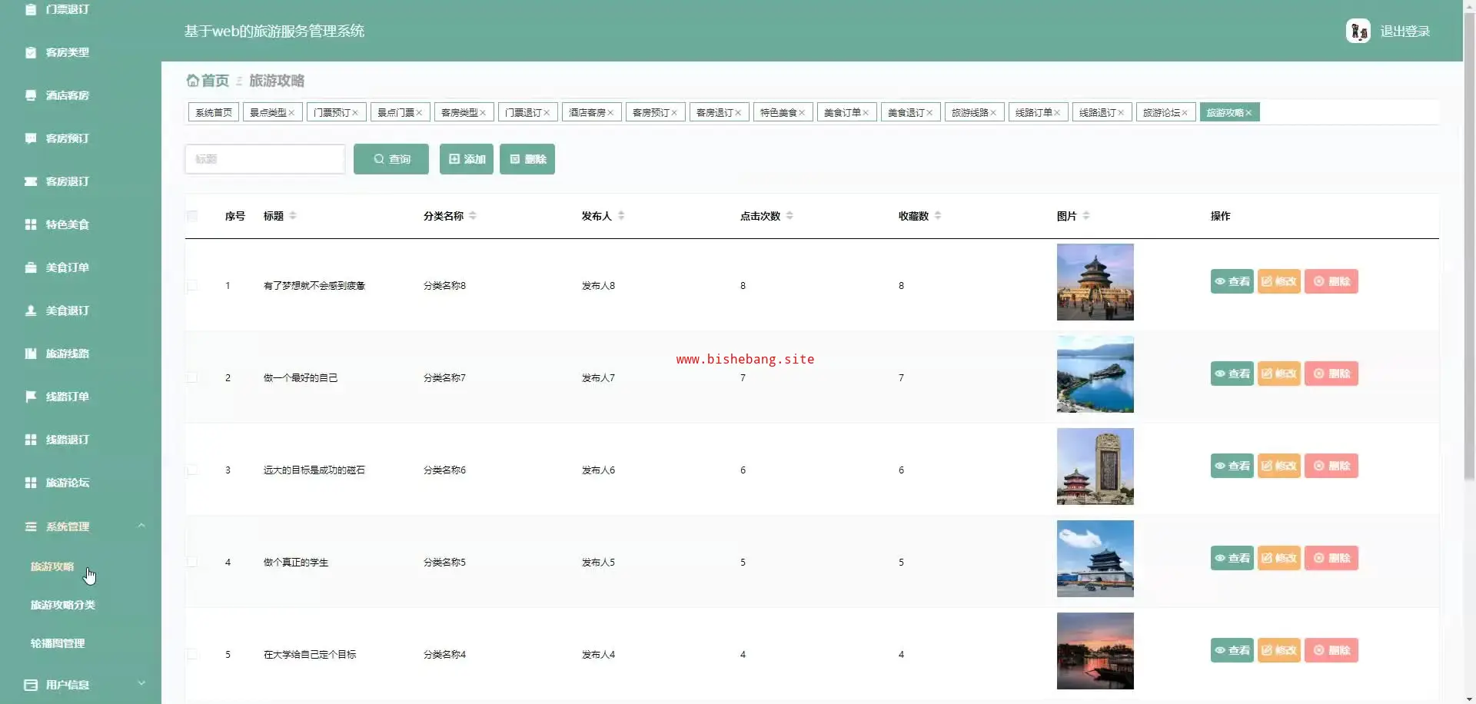The height and width of the screenshot is (704, 1476).
Task: Check the checkbox for row 1
Action: pyautogui.click(x=192, y=286)
